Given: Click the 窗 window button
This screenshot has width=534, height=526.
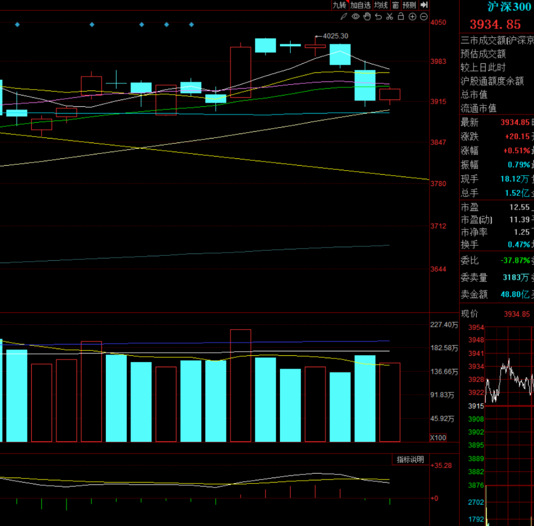Looking at the screenshot, I should [396, 5].
